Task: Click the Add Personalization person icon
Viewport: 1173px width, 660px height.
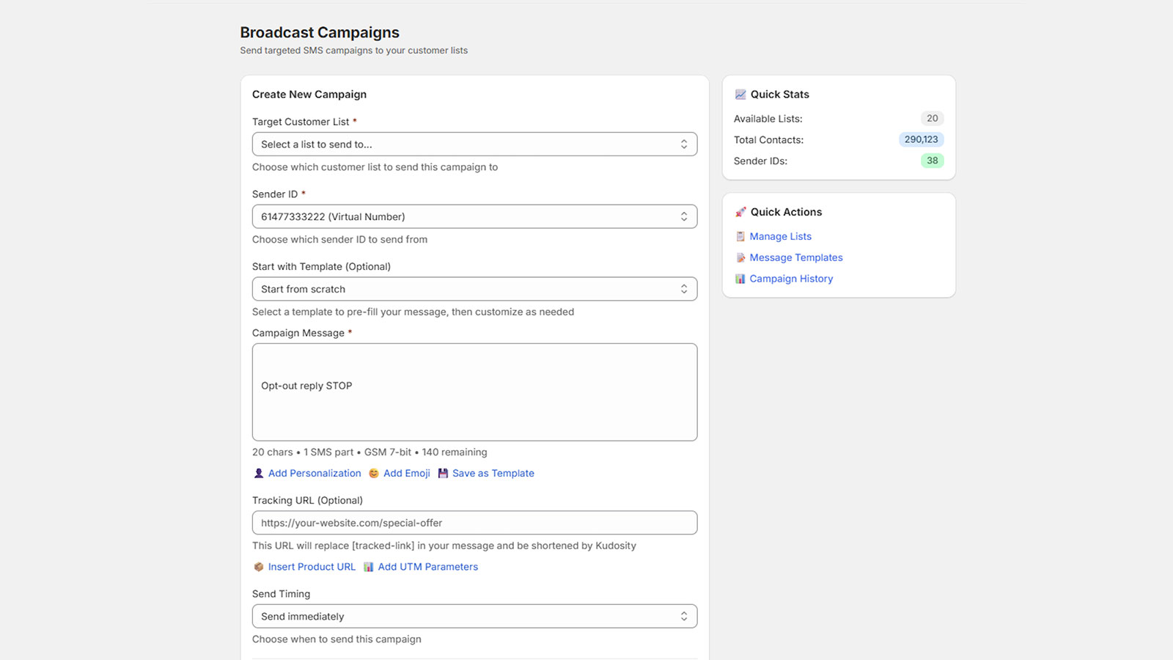Action: tap(258, 473)
